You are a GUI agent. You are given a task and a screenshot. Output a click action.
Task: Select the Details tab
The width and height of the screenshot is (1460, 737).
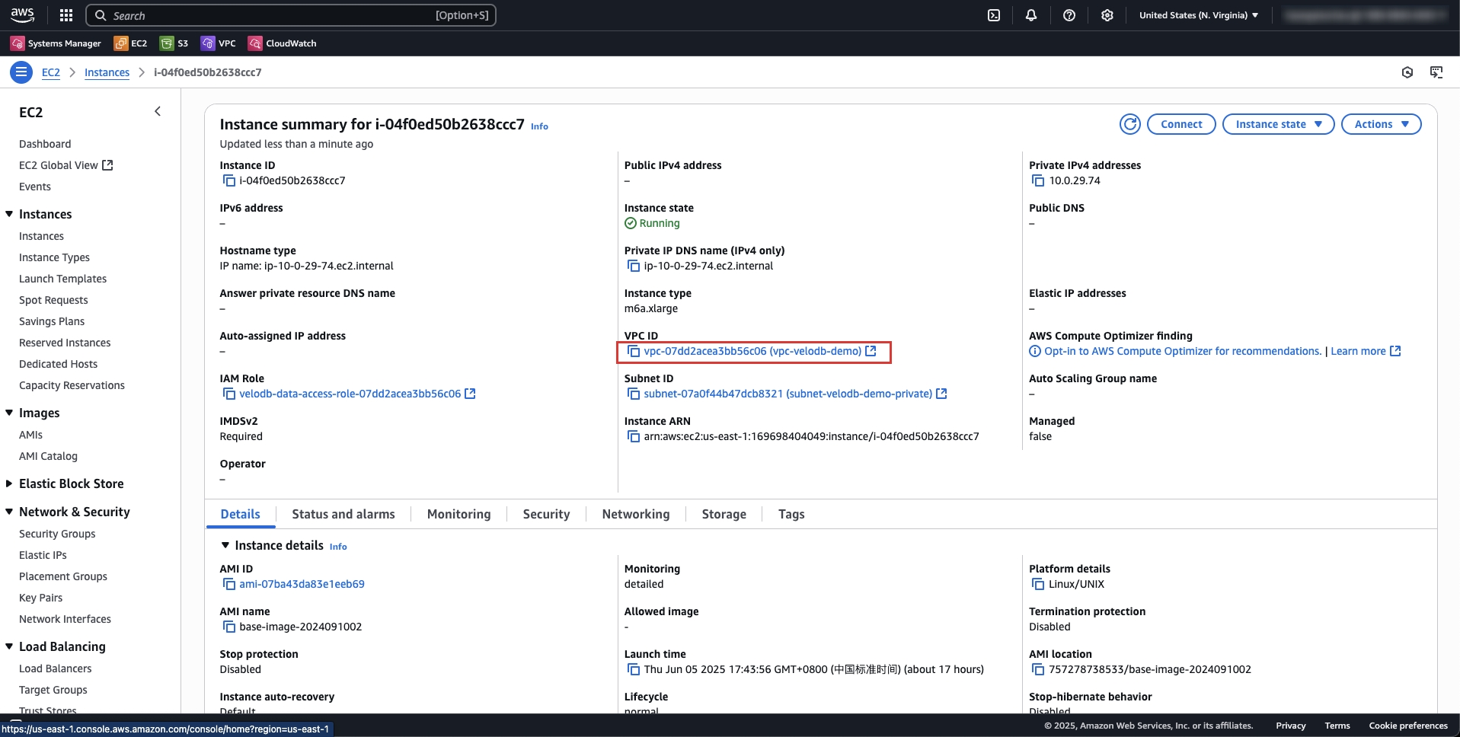241,514
